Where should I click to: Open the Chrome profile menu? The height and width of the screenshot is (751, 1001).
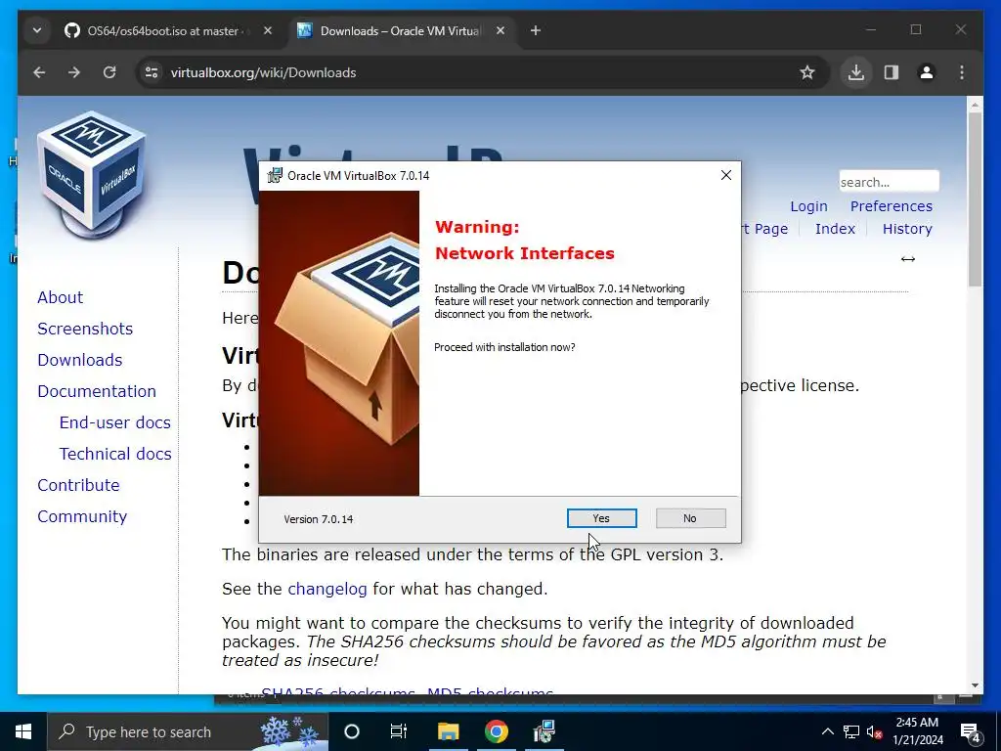[927, 72]
